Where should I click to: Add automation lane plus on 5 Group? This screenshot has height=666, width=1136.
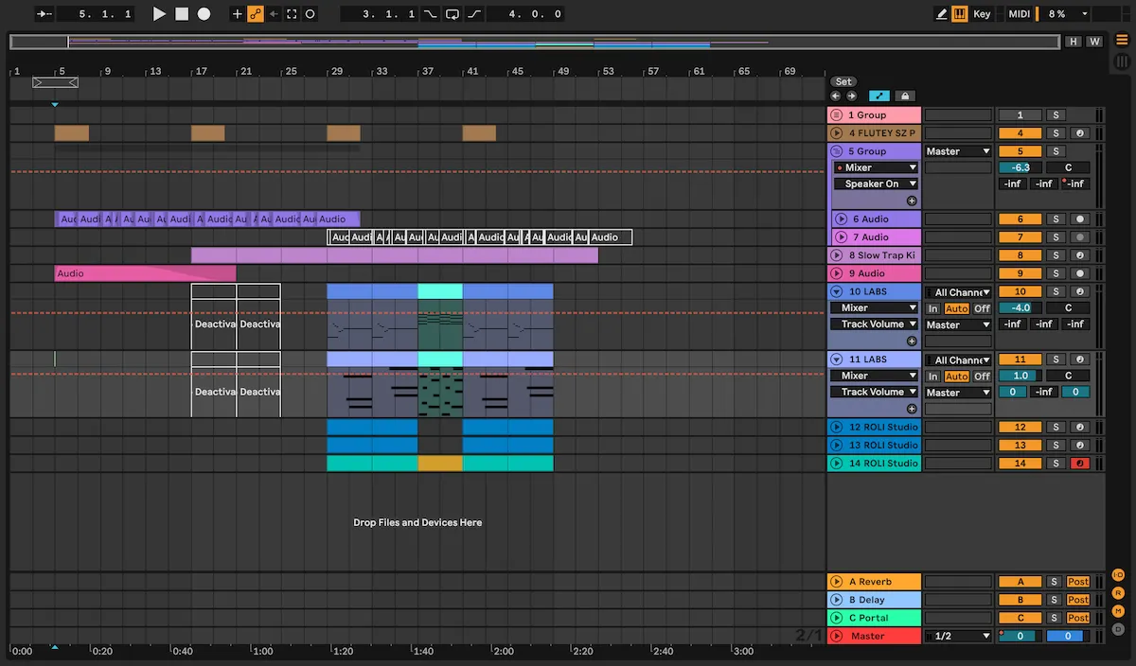(912, 201)
